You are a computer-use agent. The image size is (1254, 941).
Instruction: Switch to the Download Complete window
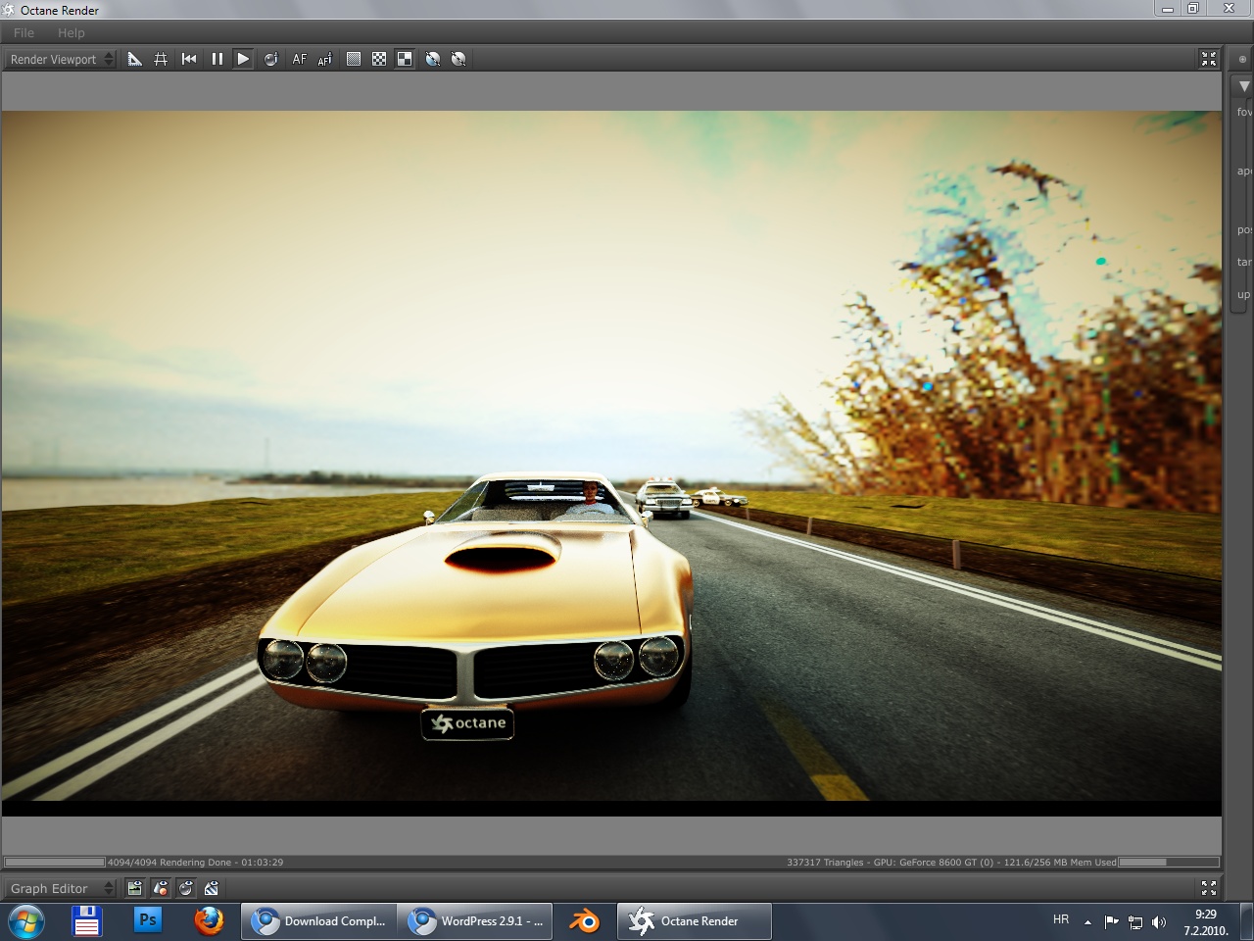[319, 921]
